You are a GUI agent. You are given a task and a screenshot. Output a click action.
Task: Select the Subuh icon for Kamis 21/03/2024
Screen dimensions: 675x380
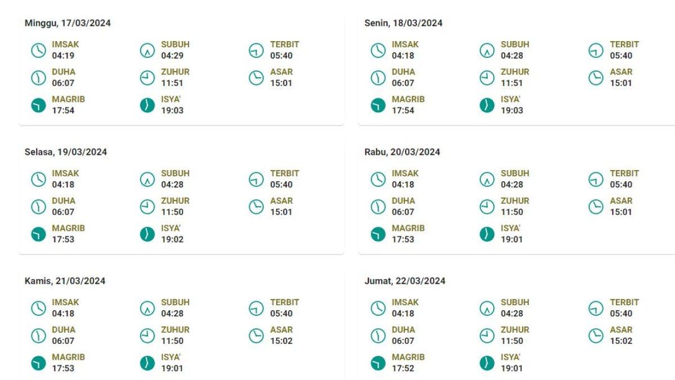pos(147,308)
